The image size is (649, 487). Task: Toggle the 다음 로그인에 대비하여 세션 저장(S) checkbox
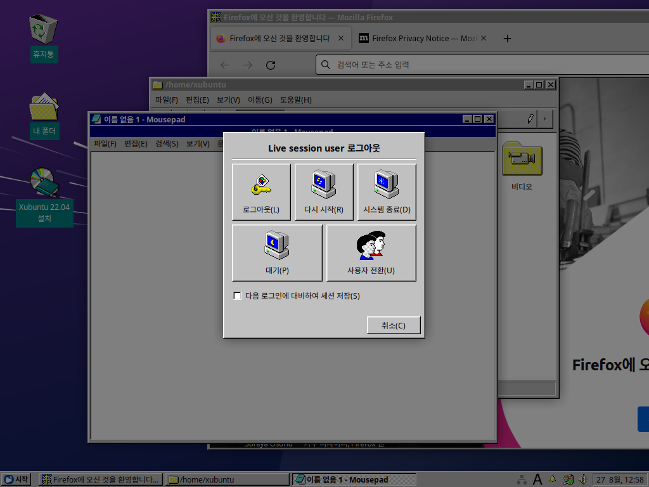pos(237,295)
